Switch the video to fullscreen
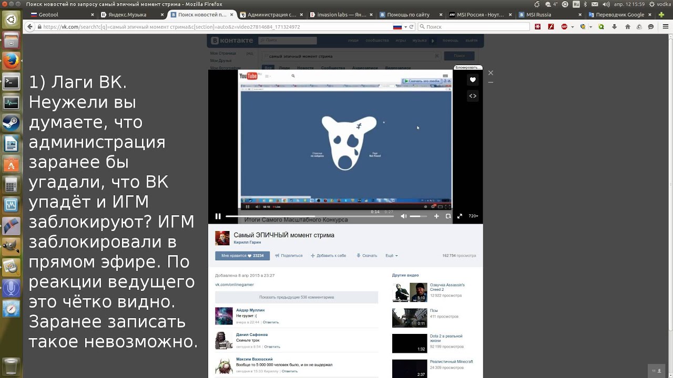The width and height of the screenshot is (673, 378). pyautogui.click(x=460, y=216)
